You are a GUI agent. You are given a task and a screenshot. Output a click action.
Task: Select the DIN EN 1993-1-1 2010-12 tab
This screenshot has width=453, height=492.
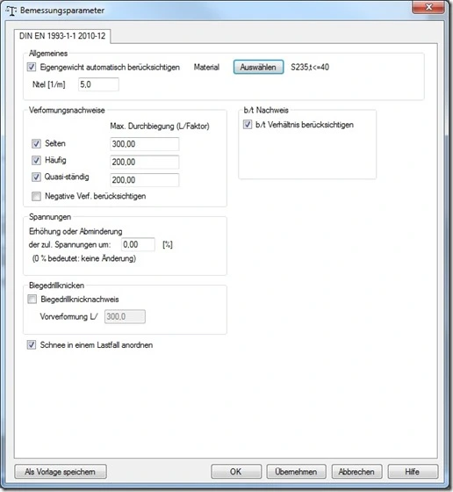(62, 36)
